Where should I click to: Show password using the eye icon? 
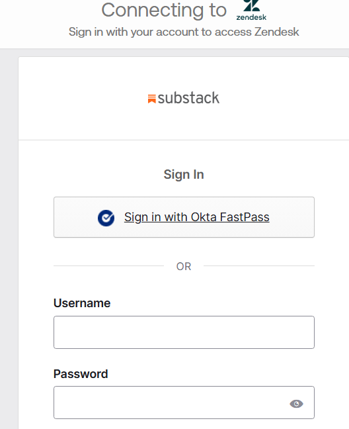[296, 404]
